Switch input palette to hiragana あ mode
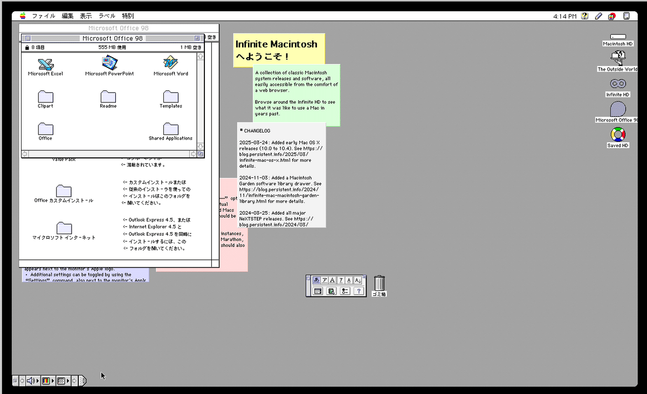 pyautogui.click(x=316, y=280)
